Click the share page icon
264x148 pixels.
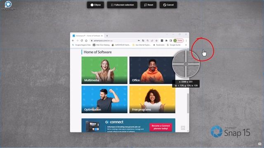pos(152,41)
